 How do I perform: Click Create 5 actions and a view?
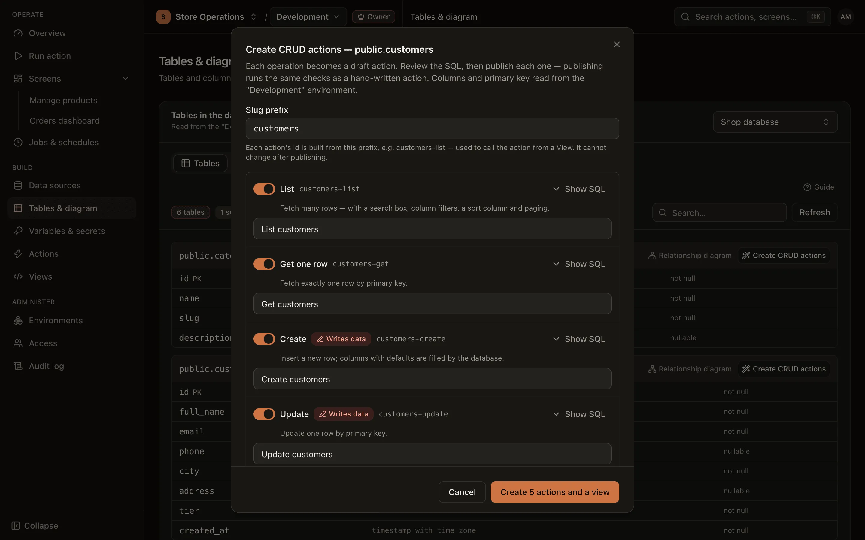[555, 492]
